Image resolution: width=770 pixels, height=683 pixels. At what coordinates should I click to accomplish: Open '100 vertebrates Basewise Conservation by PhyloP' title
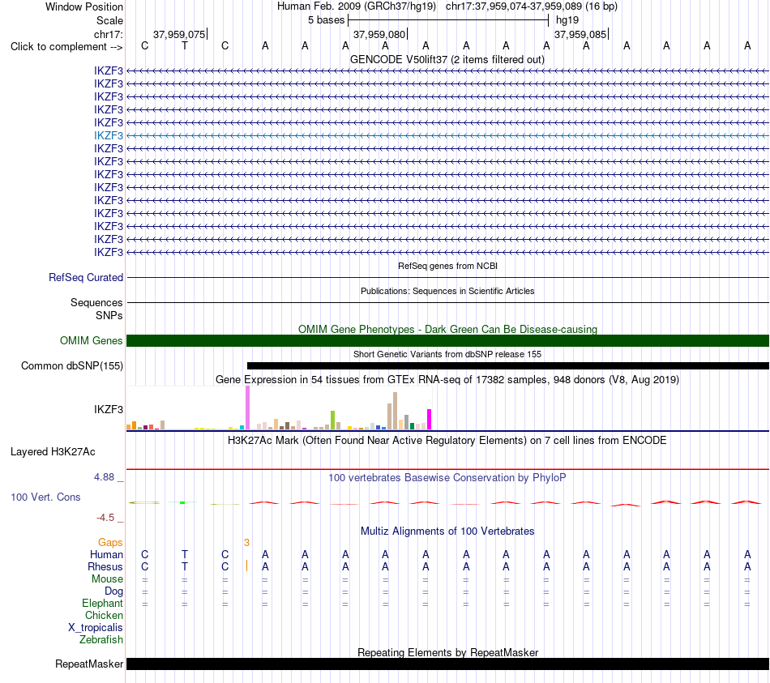(x=447, y=478)
